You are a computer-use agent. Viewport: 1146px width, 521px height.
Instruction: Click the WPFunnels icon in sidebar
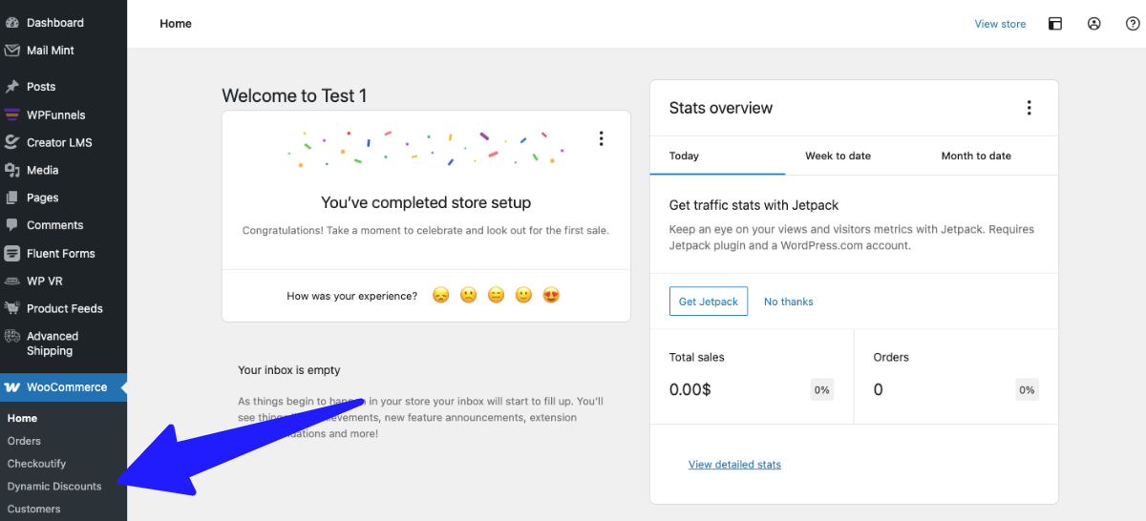point(12,115)
